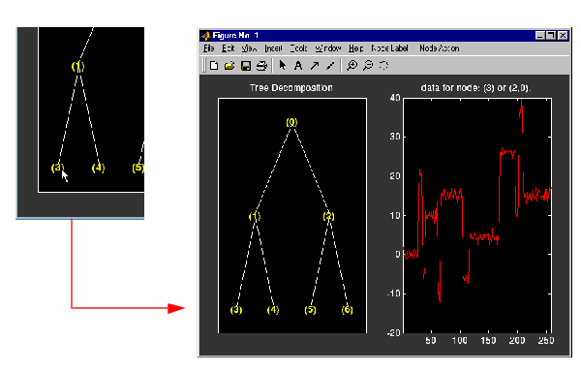Click the Print figure icon

pyautogui.click(x=261, y=66)
